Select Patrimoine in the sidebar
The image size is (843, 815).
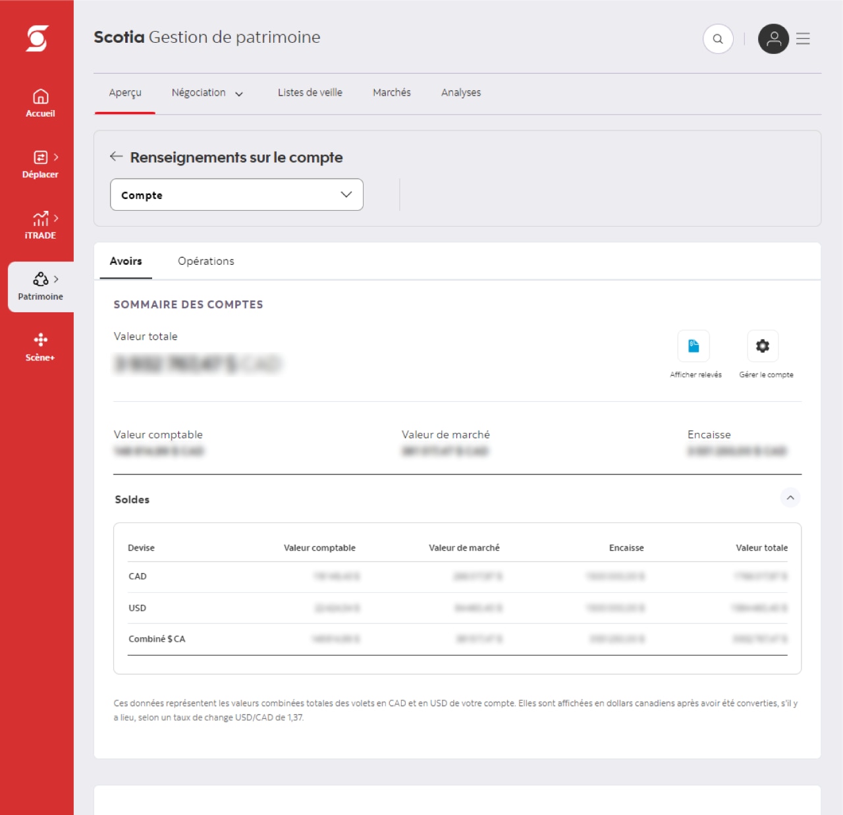[x=40, y=287]
